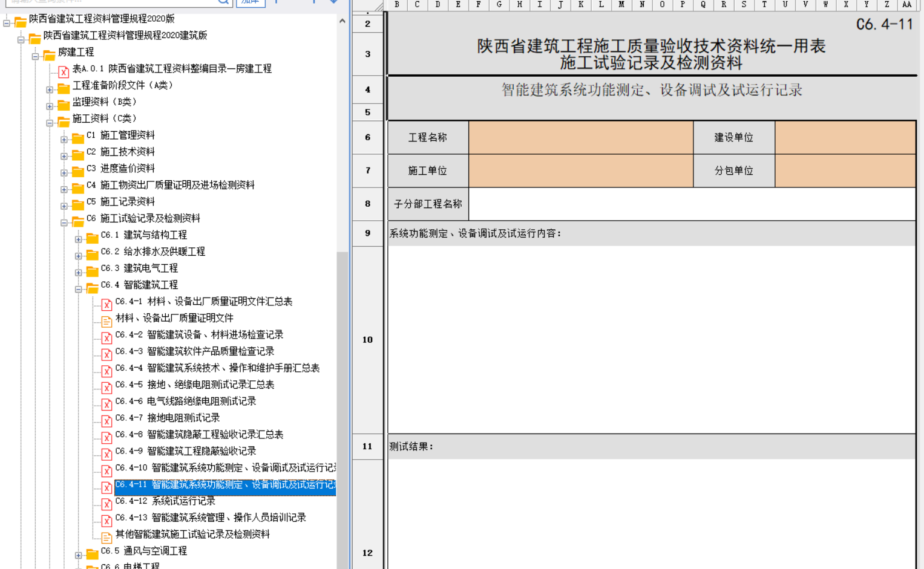Click the folder icon of 房建工程
This screenshot has width=924, height=569.
click(x=49, y=55)
